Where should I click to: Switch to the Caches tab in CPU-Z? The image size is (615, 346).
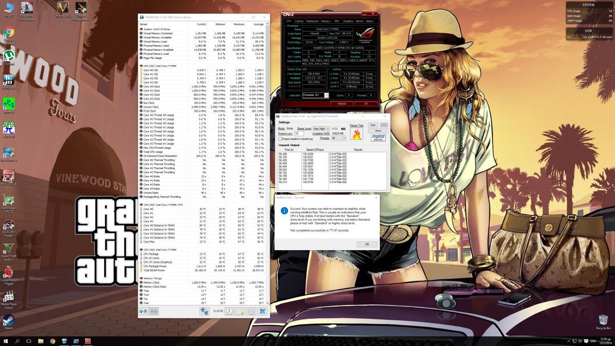[x=299, y=21]
